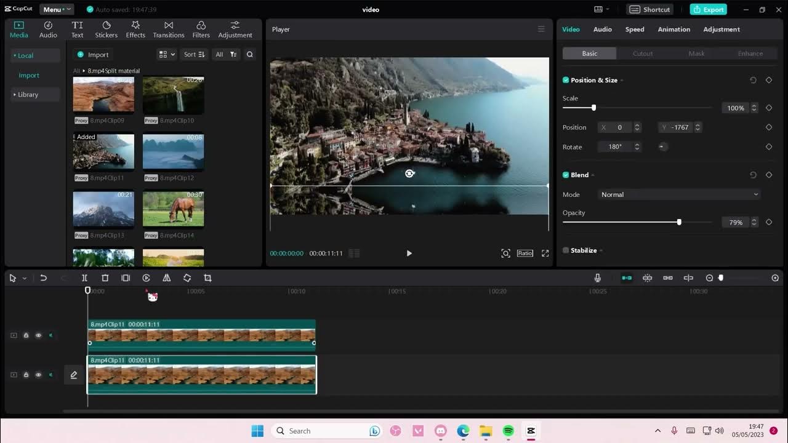Click the Import link under Local
The height and width of the screenshot is (443, 788).
[x=29, y=75]
